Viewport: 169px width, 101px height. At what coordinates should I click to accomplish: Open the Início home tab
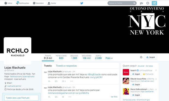(8, 3)
